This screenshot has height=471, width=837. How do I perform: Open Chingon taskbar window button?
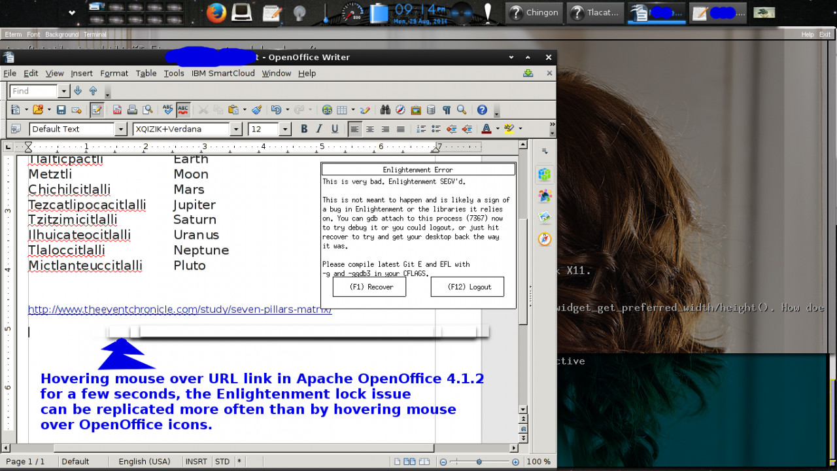pos(535,12)
